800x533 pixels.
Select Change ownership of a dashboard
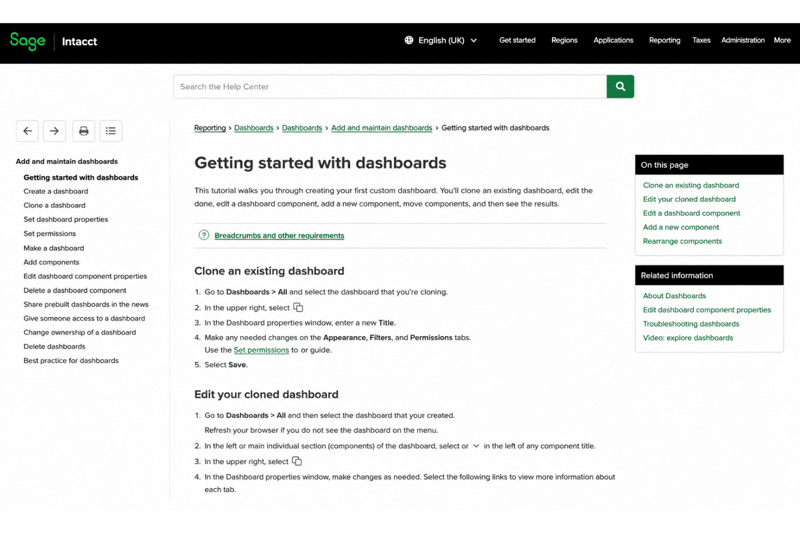(x=80, y=333)
